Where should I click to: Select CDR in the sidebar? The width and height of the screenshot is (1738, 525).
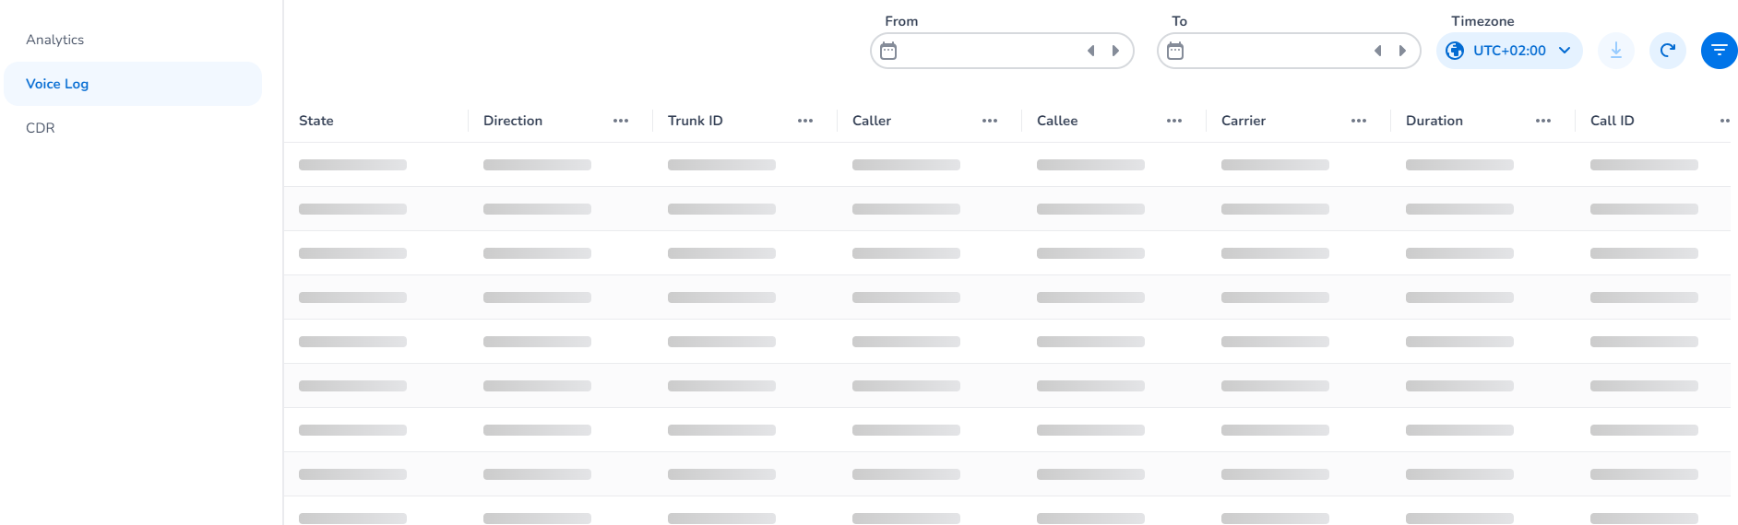pos(41,128)
